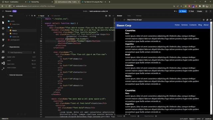The height and width of the screenshot is (120, 213).
Task: Click the Home link in preview navbar
Action: click(x=177, y=25)
